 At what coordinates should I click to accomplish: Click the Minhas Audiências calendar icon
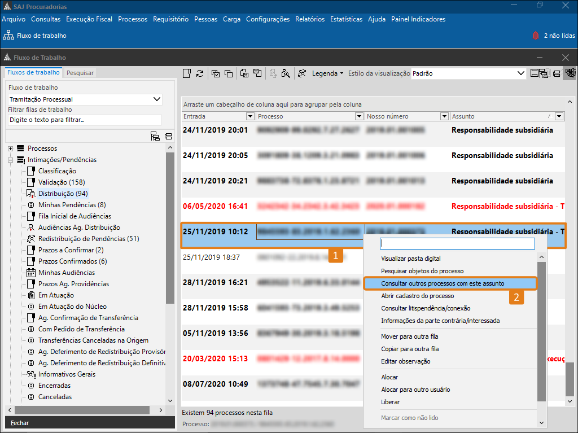[x=32, y=273]
